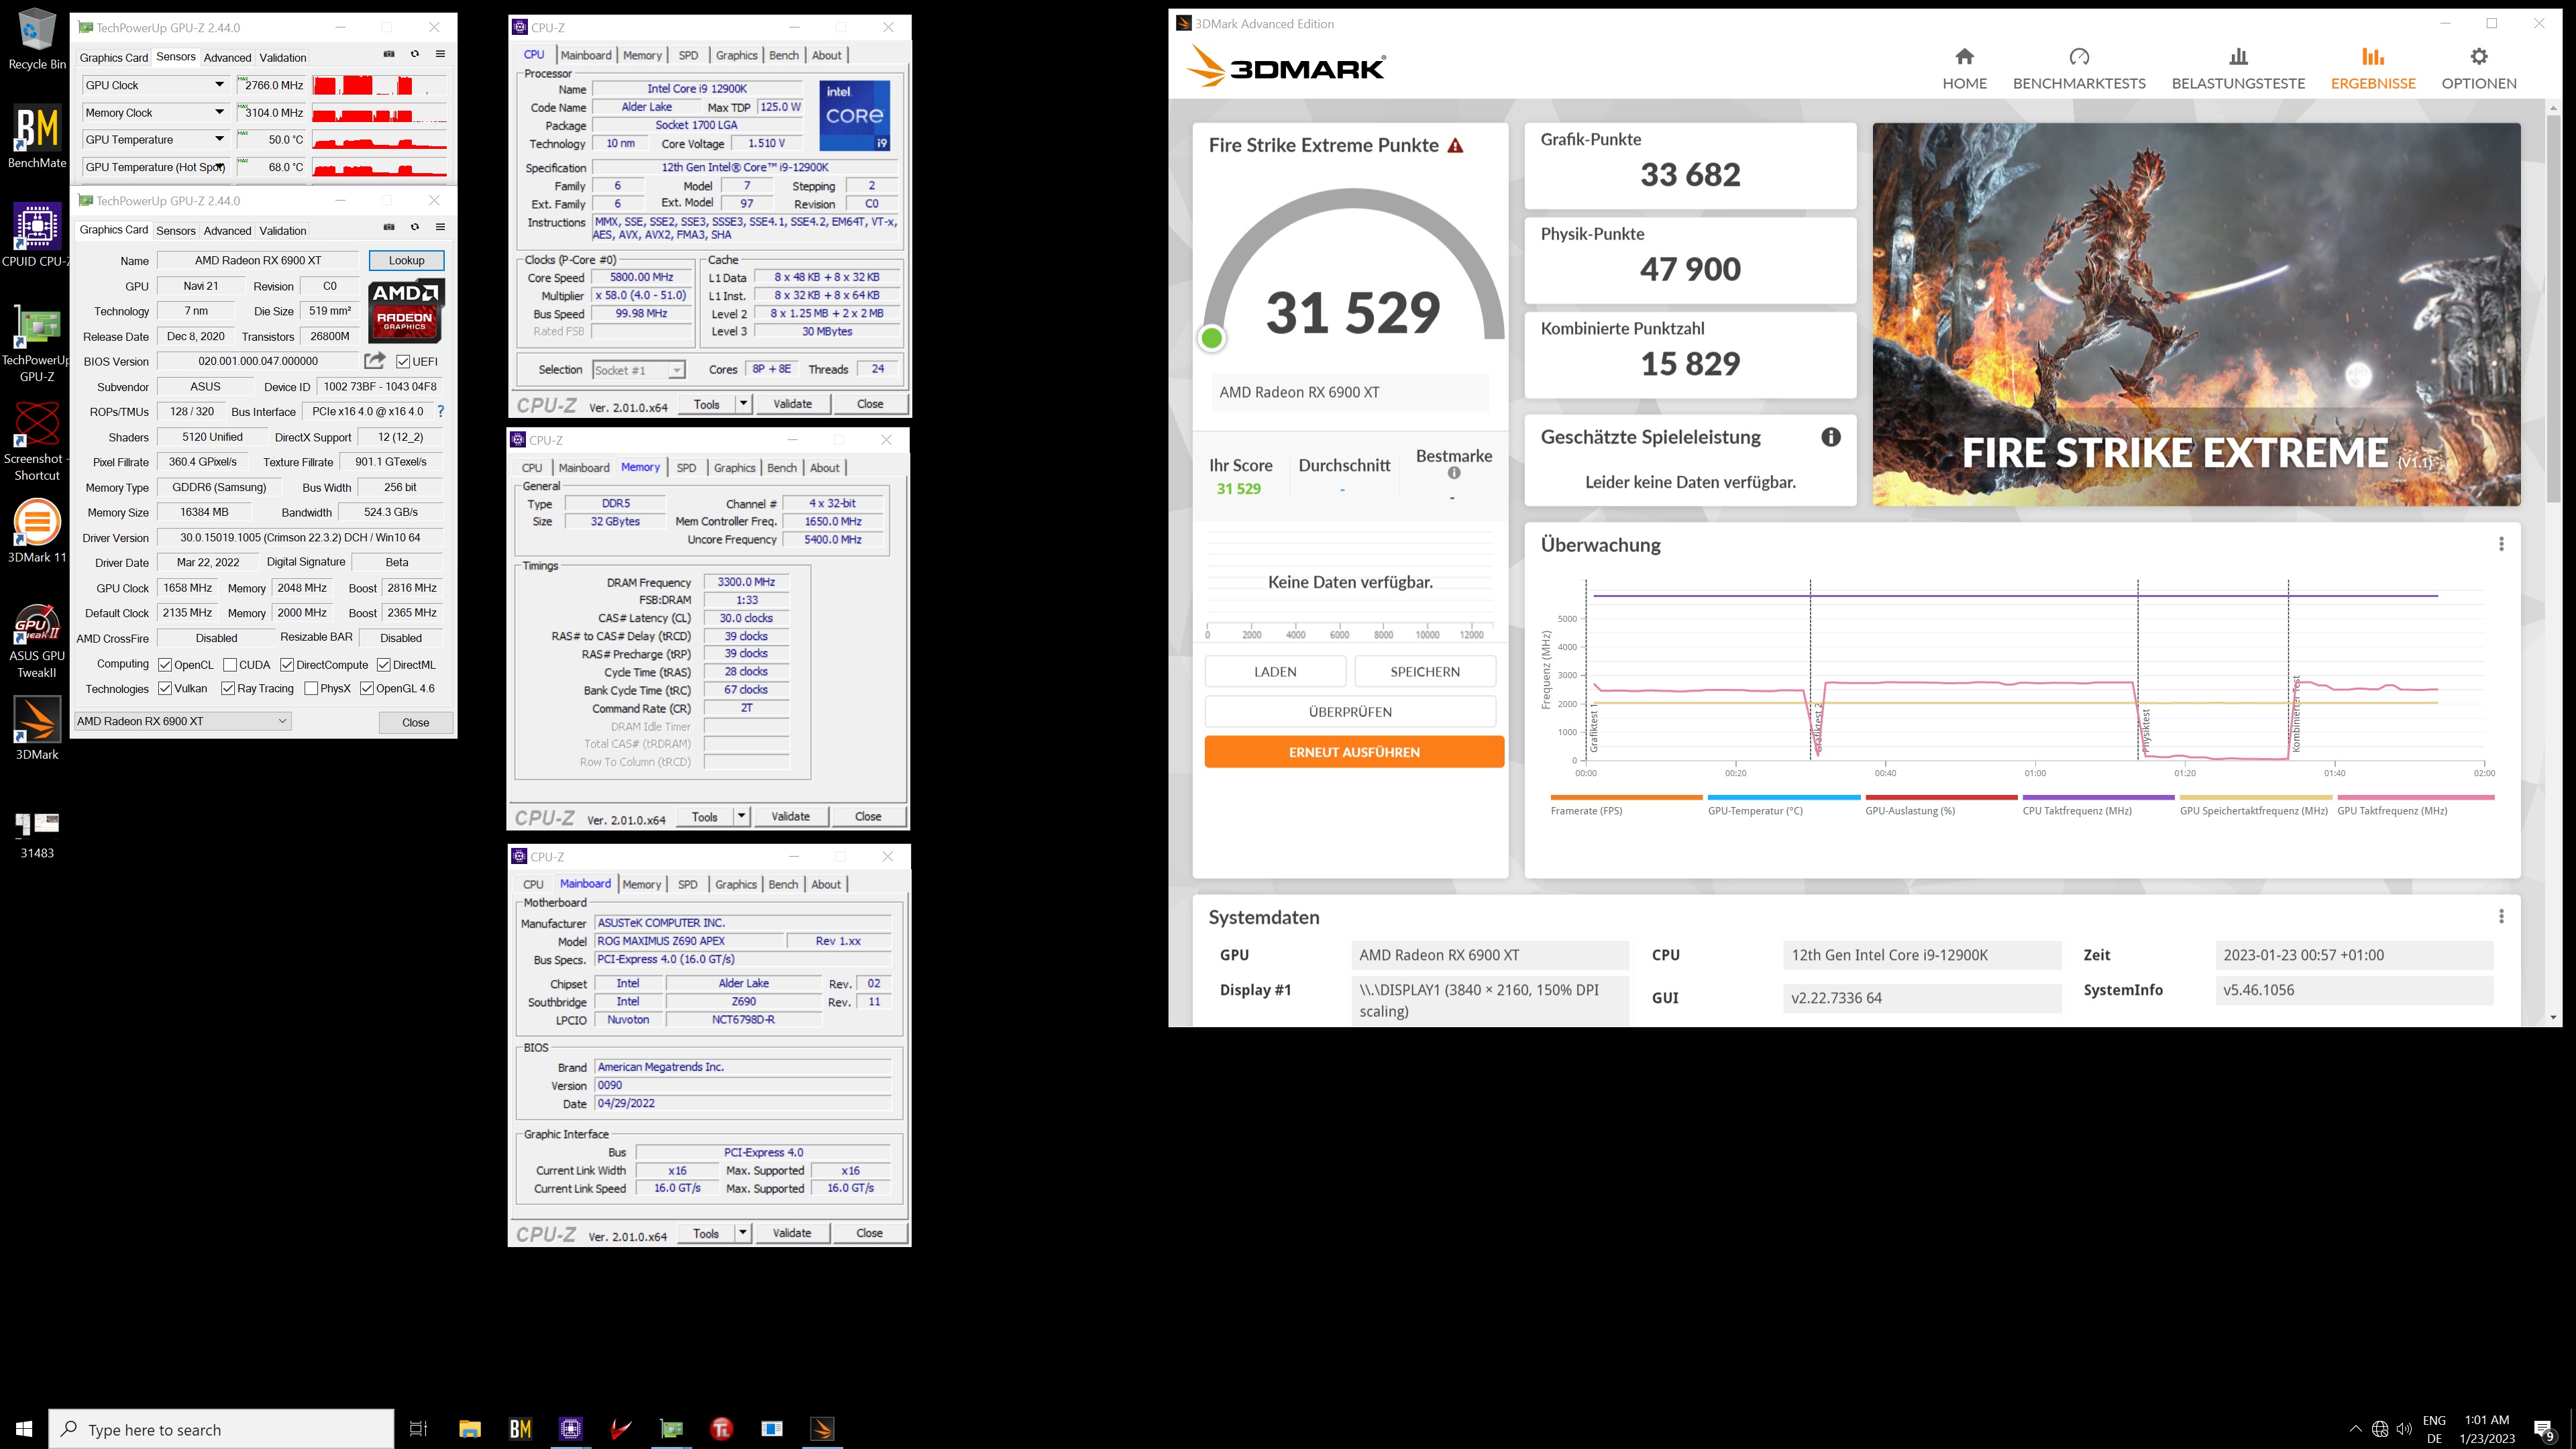2576x1449 pixels.
Task: Toggle CUDA checkbox
Action: tap(230, 665)
